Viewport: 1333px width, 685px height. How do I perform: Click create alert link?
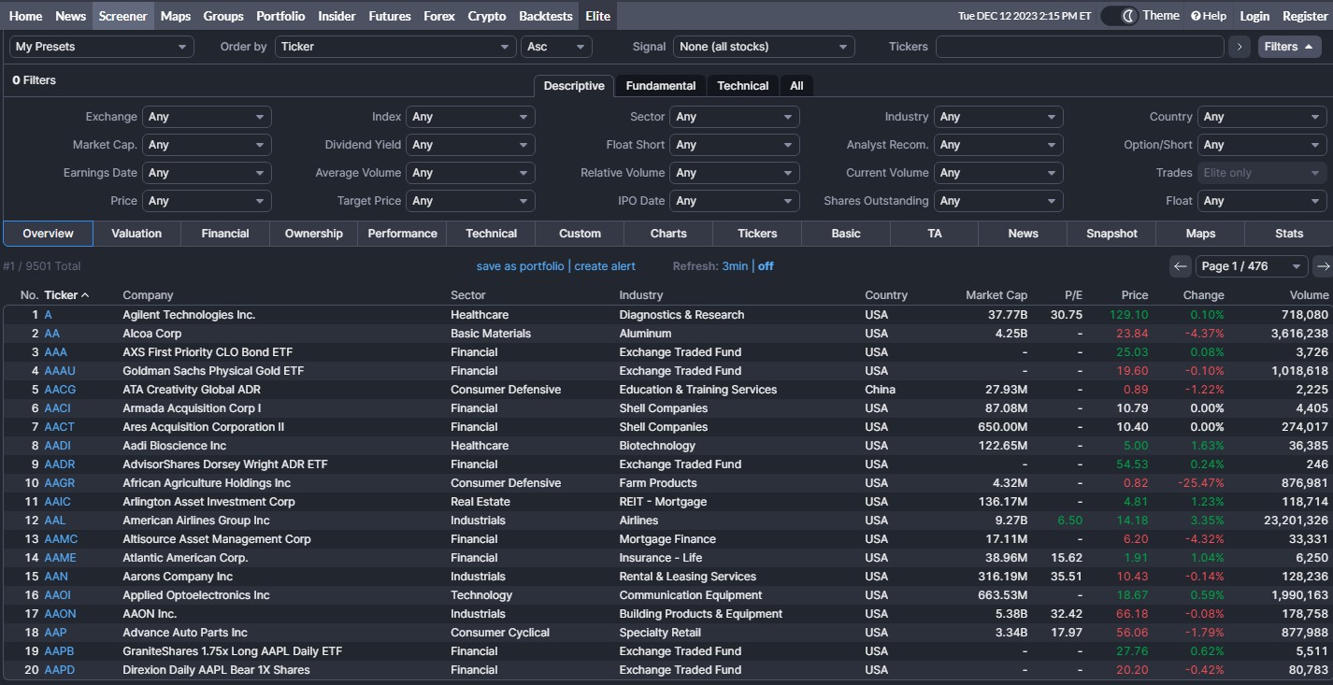point(605,266)
